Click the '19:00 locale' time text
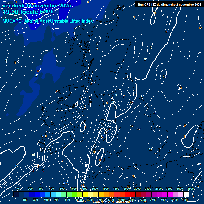 tap(20, 12)
